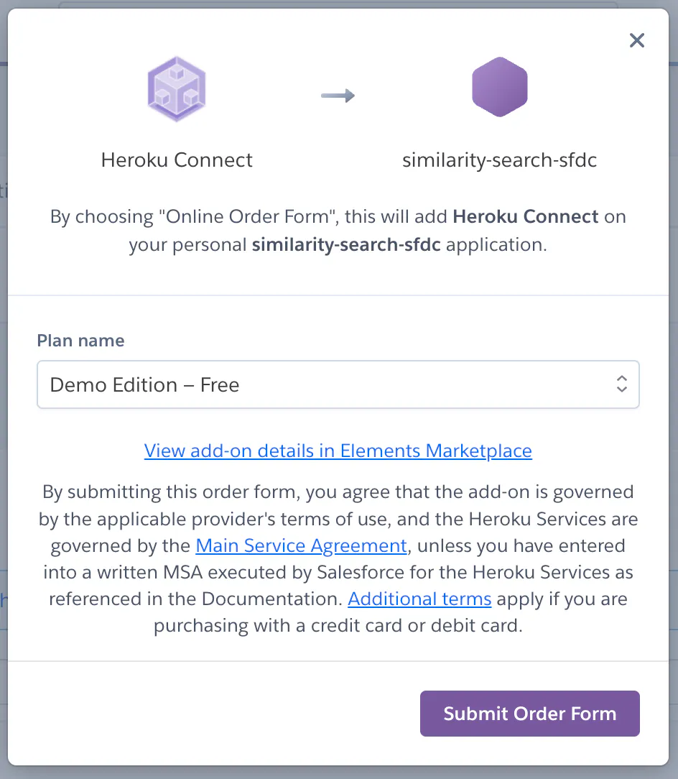Click Submit Order Form button
The image size is (678, 779).
pos(529,714)
